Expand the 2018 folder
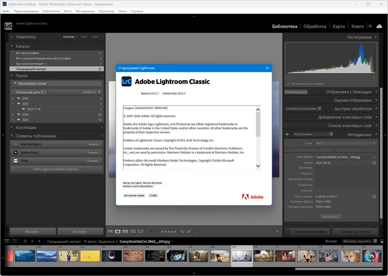This screenshot has height=276, width=388. (x=13, y=98)
